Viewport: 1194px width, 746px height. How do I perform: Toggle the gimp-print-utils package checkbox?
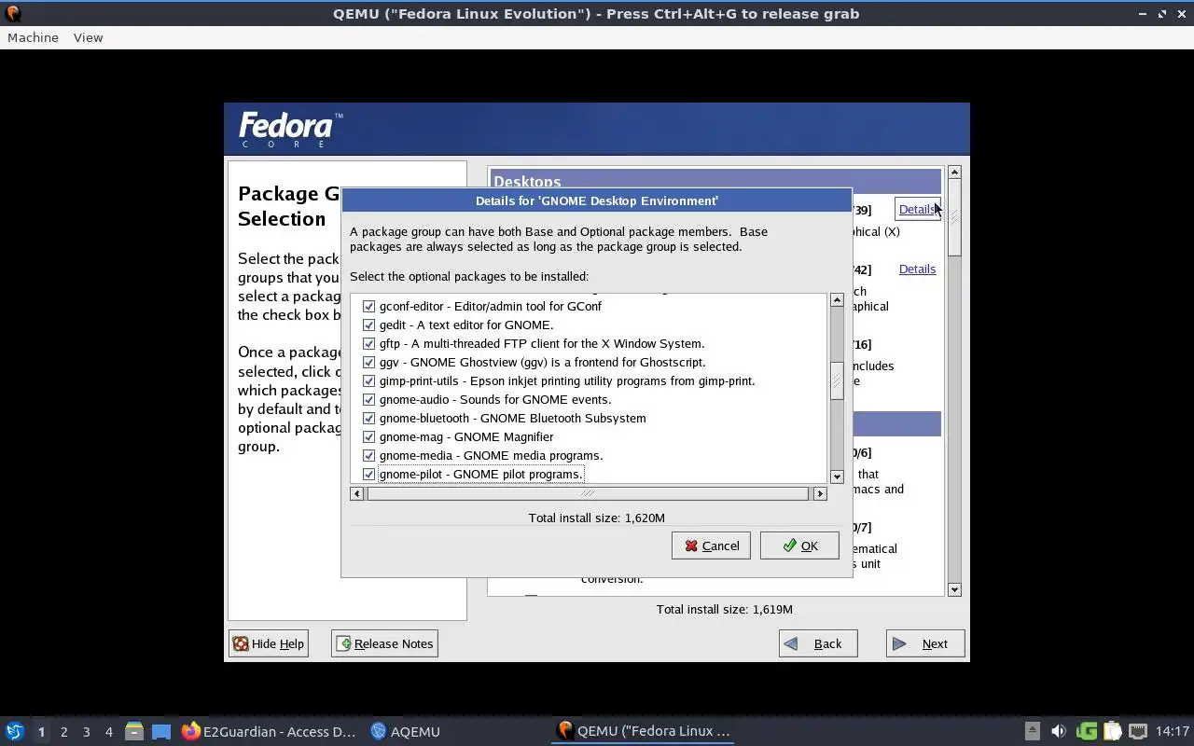click(x=368, y=380)
